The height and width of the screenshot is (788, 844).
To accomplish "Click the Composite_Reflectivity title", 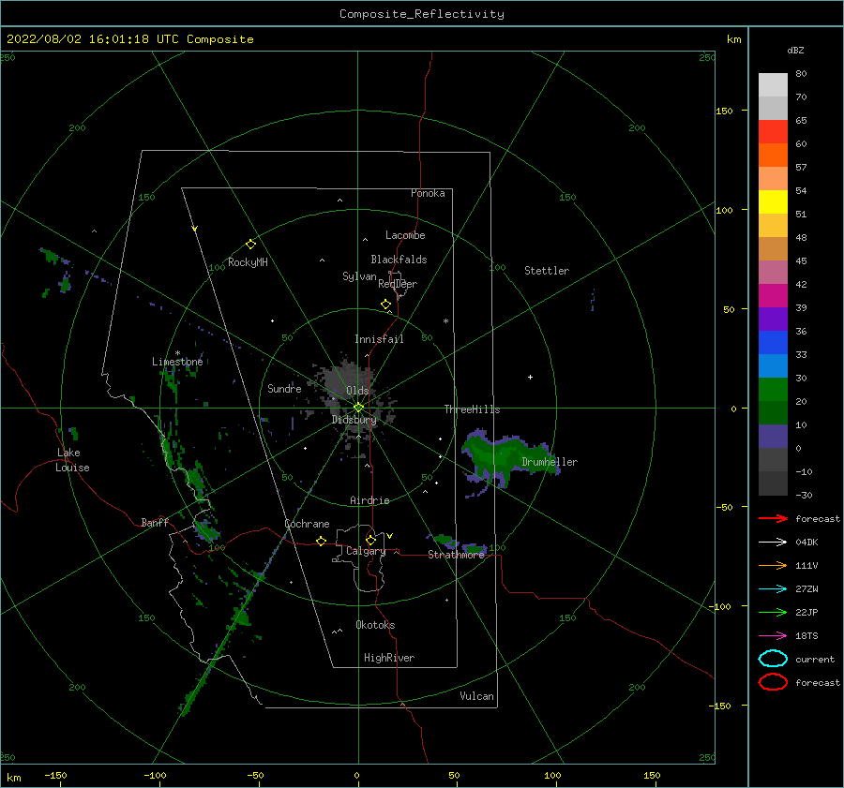I will click(x=422, y=14).
